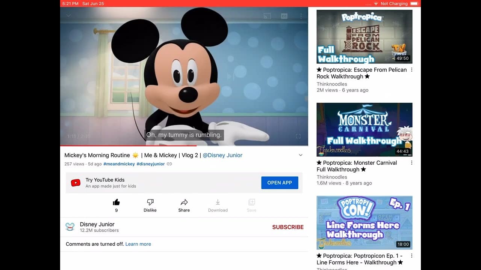Tap Thinknoodles under Monster Carnival video
Viewport: 481px width, 270px height.
pyautogui.click(x=332, y=177)
